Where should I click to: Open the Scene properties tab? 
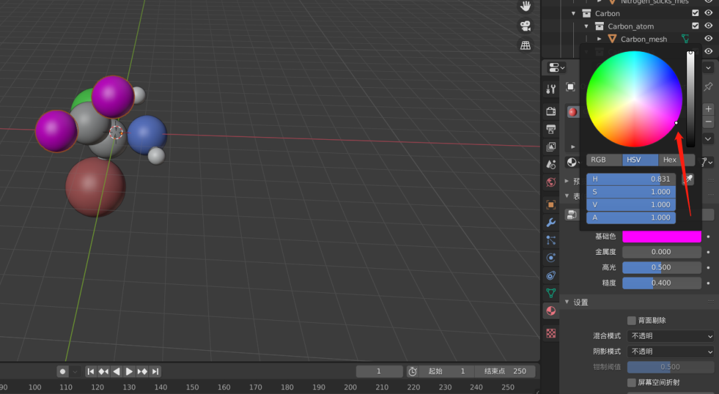(x=551, y=164)
